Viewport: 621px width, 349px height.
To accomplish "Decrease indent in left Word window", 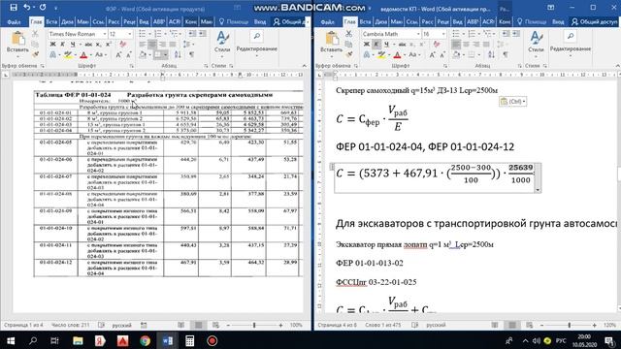I will click(x=192, y=34).
